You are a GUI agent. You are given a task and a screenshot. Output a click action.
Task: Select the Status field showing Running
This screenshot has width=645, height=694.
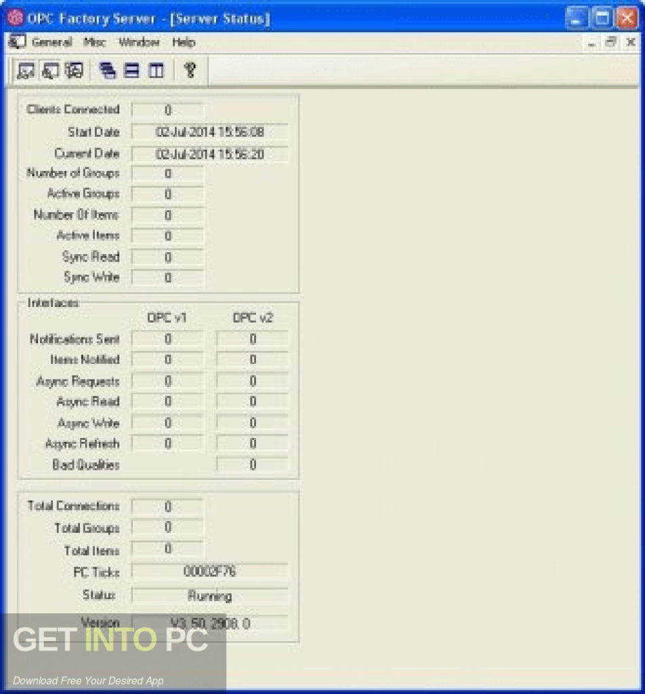(x=210, y=596)
